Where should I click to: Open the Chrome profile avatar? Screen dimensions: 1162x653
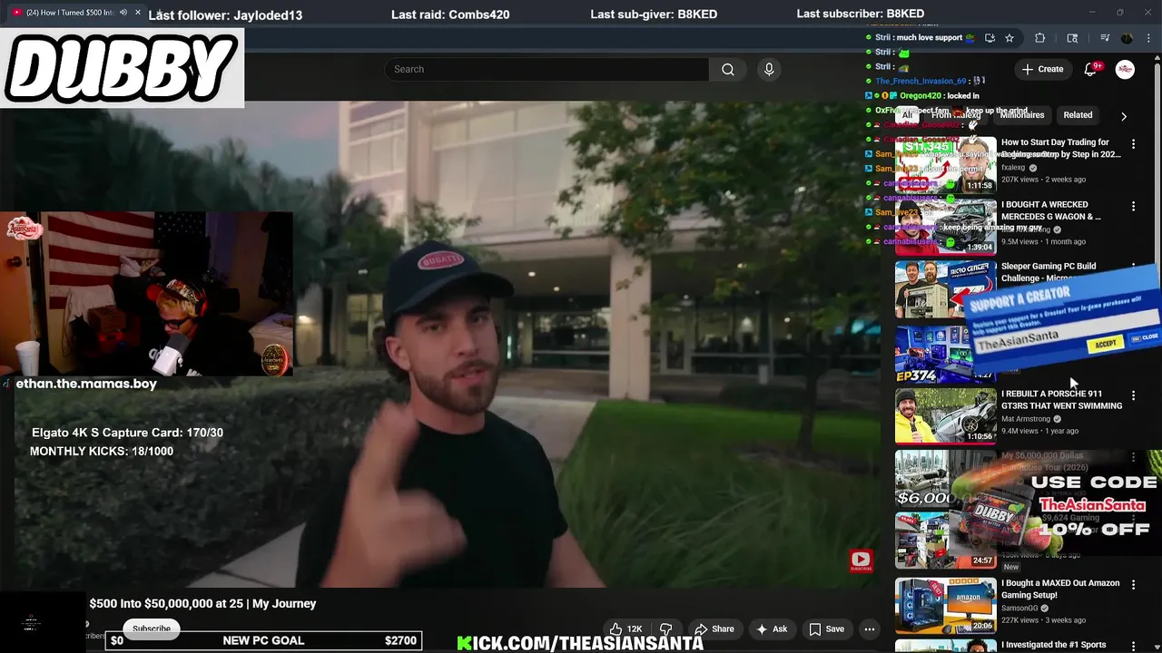pyautogui.click(x=1127, y=38)
